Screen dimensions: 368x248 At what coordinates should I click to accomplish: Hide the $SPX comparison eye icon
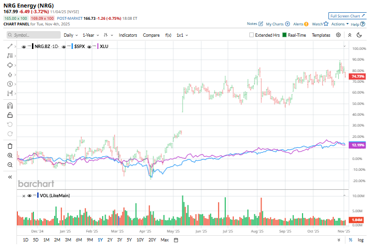[x=64, y=47]
